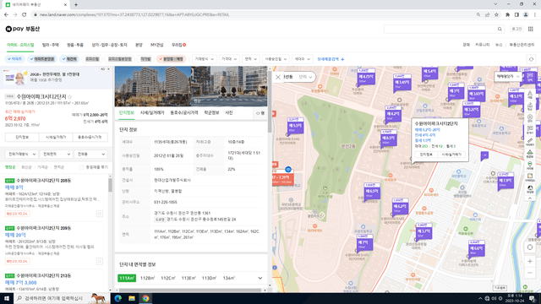This screenshot has height=304, width=541.
Task: Reset filters with the refresh icon in filter bar
Action: 531,59
